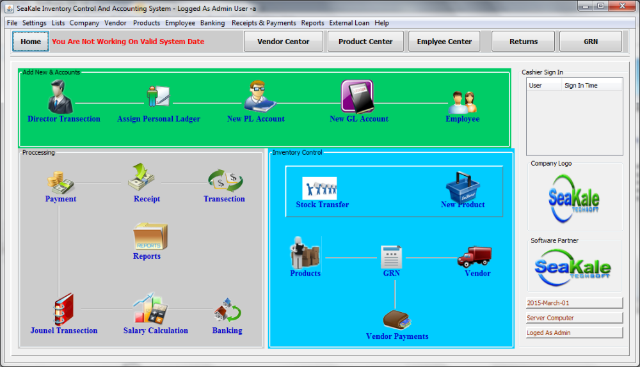Open the Stock Transfer icon

tap(319, 189)
